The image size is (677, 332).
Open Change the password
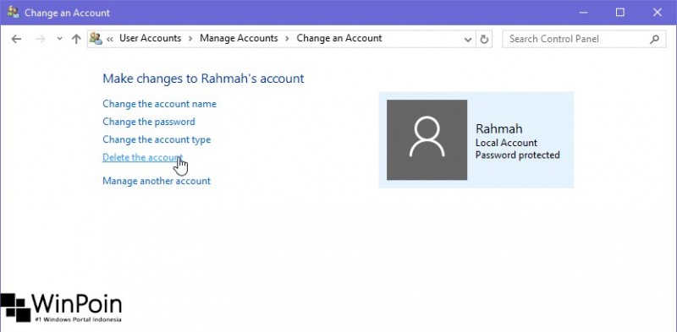[149, 122]
